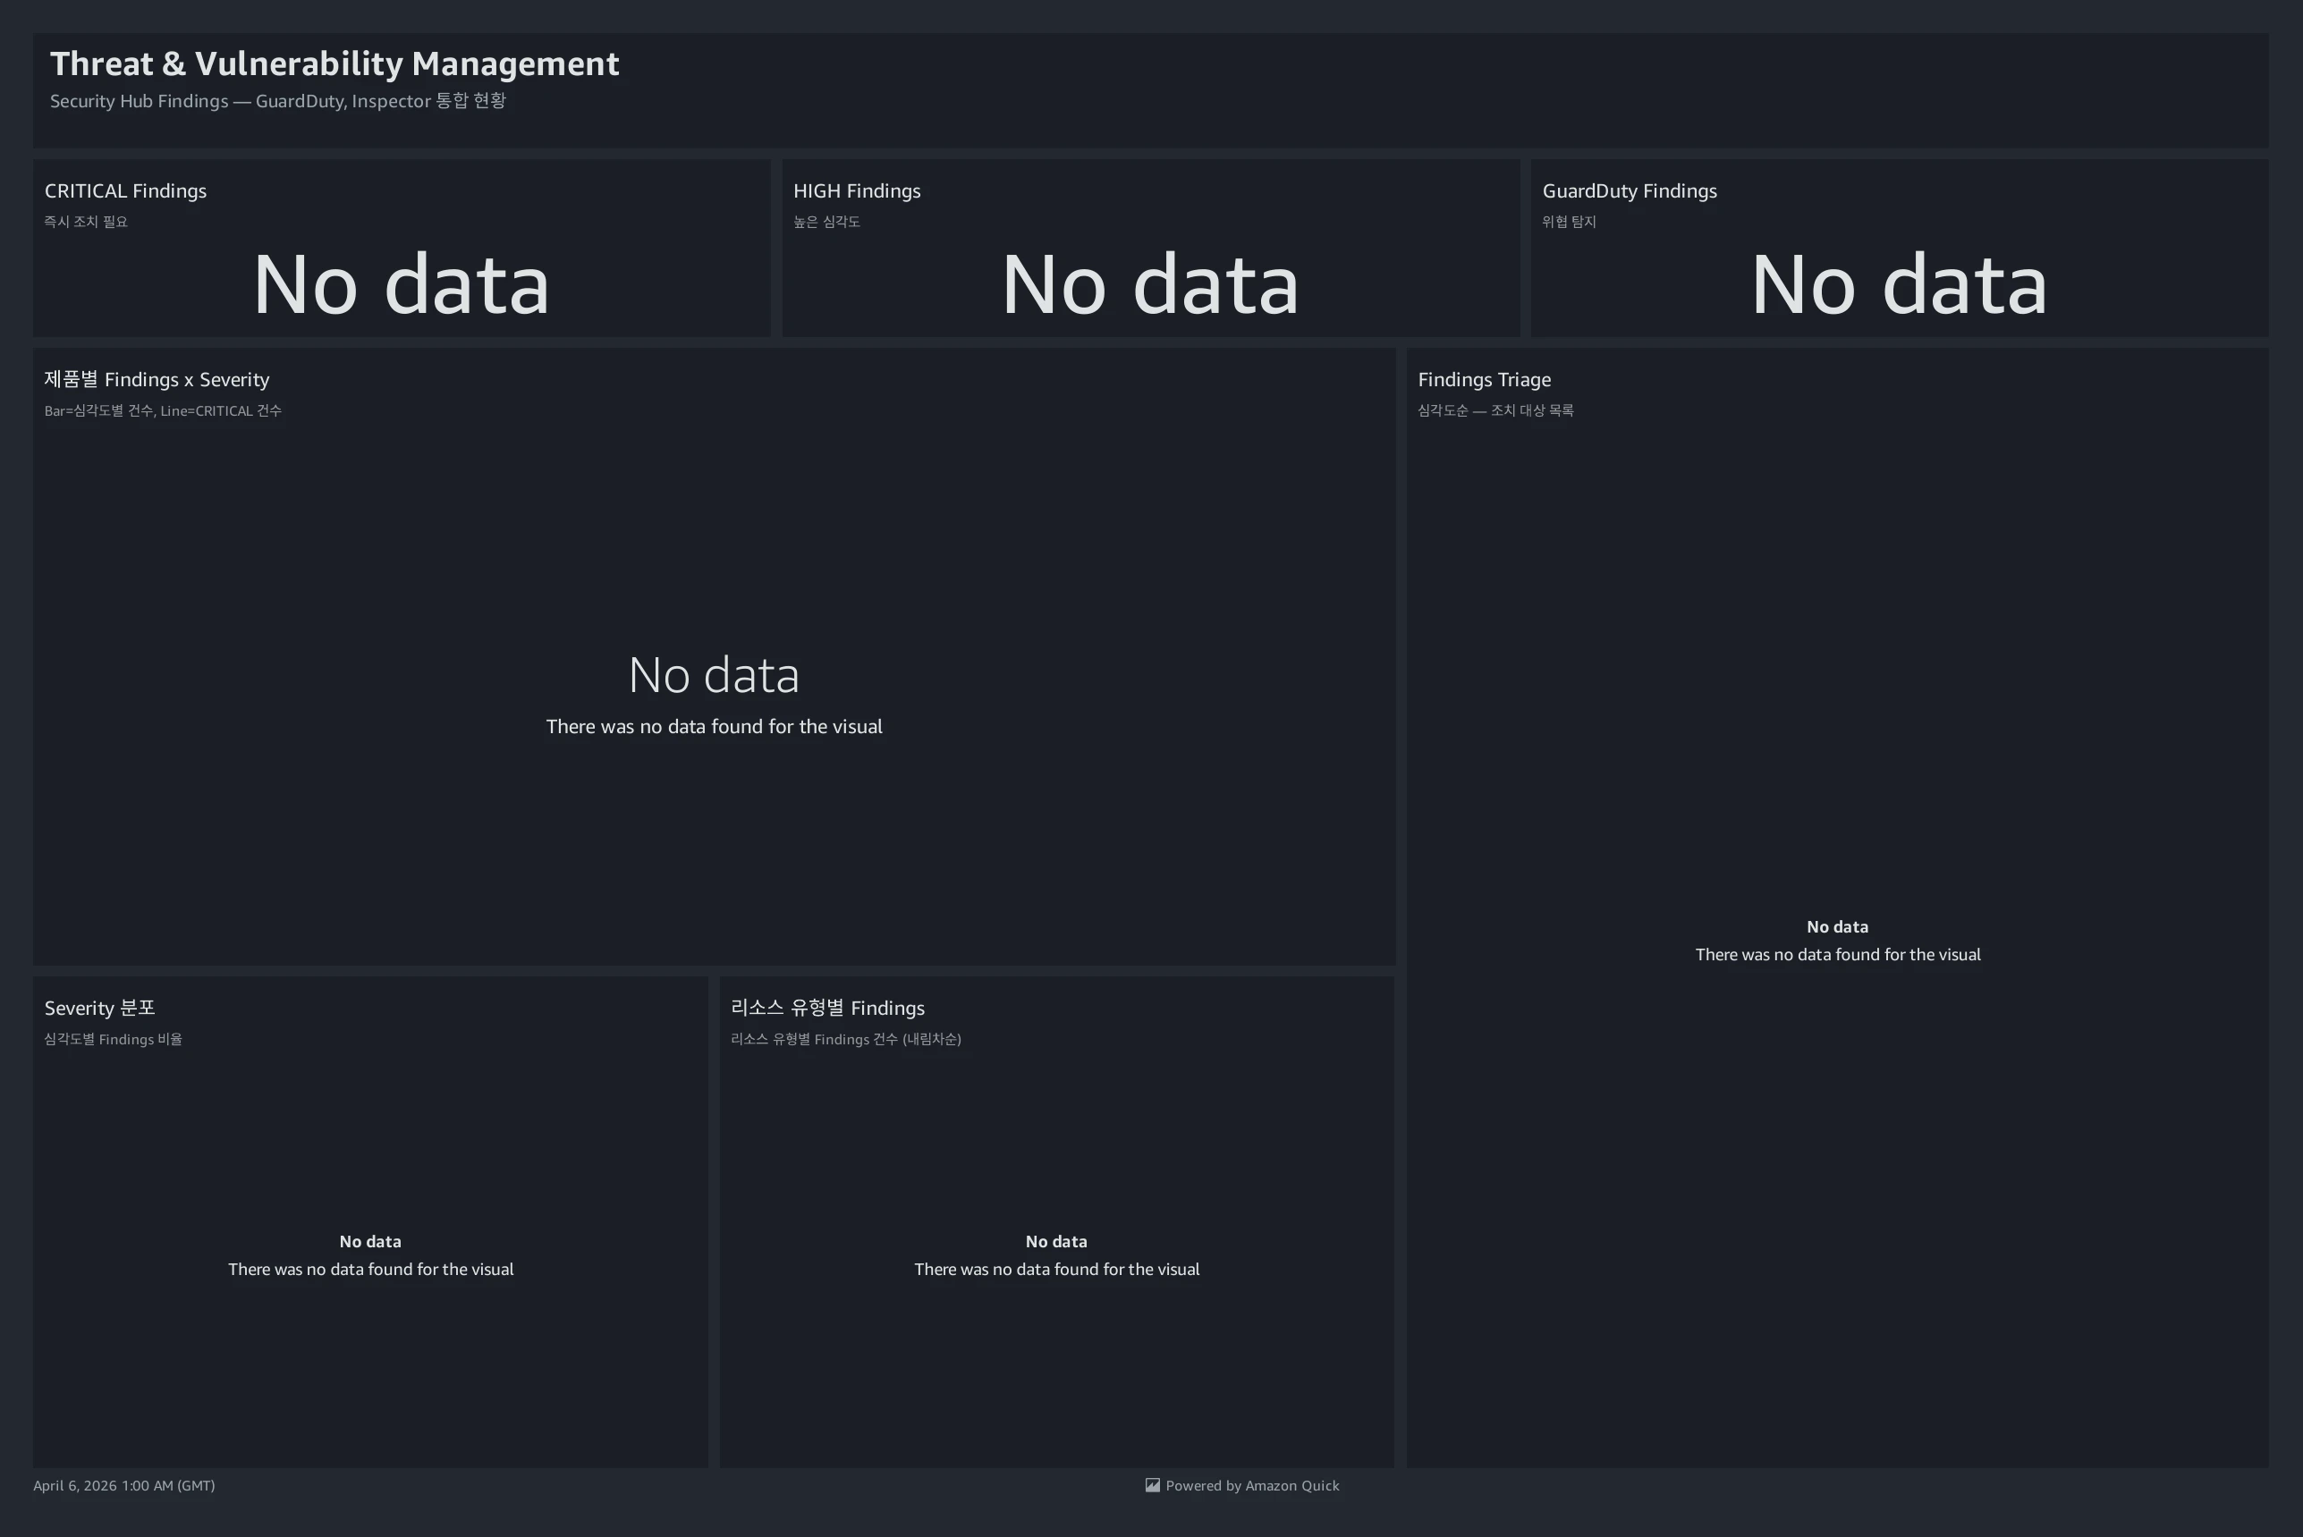This screenshot has height=1537, width=2303.
Task: Select the No data value in CRITICAL Findings
Action: tap(401, 284)
